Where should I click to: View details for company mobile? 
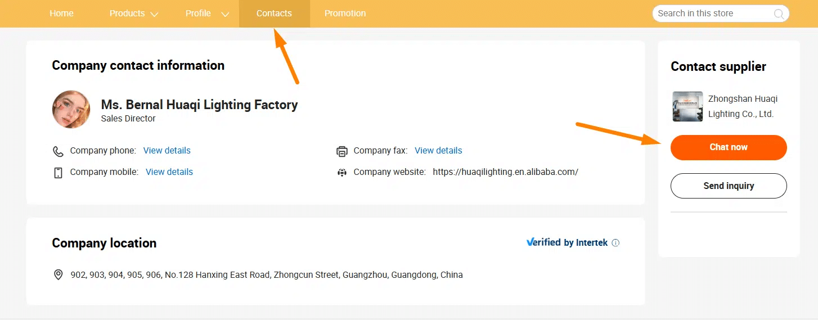pyautogui.click(x=169, y=172)
